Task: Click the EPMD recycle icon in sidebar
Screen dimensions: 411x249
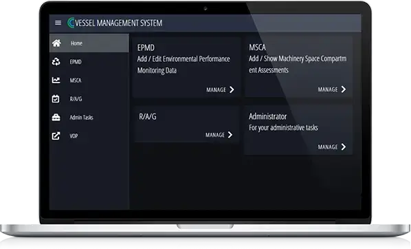Action: point(56,62)
